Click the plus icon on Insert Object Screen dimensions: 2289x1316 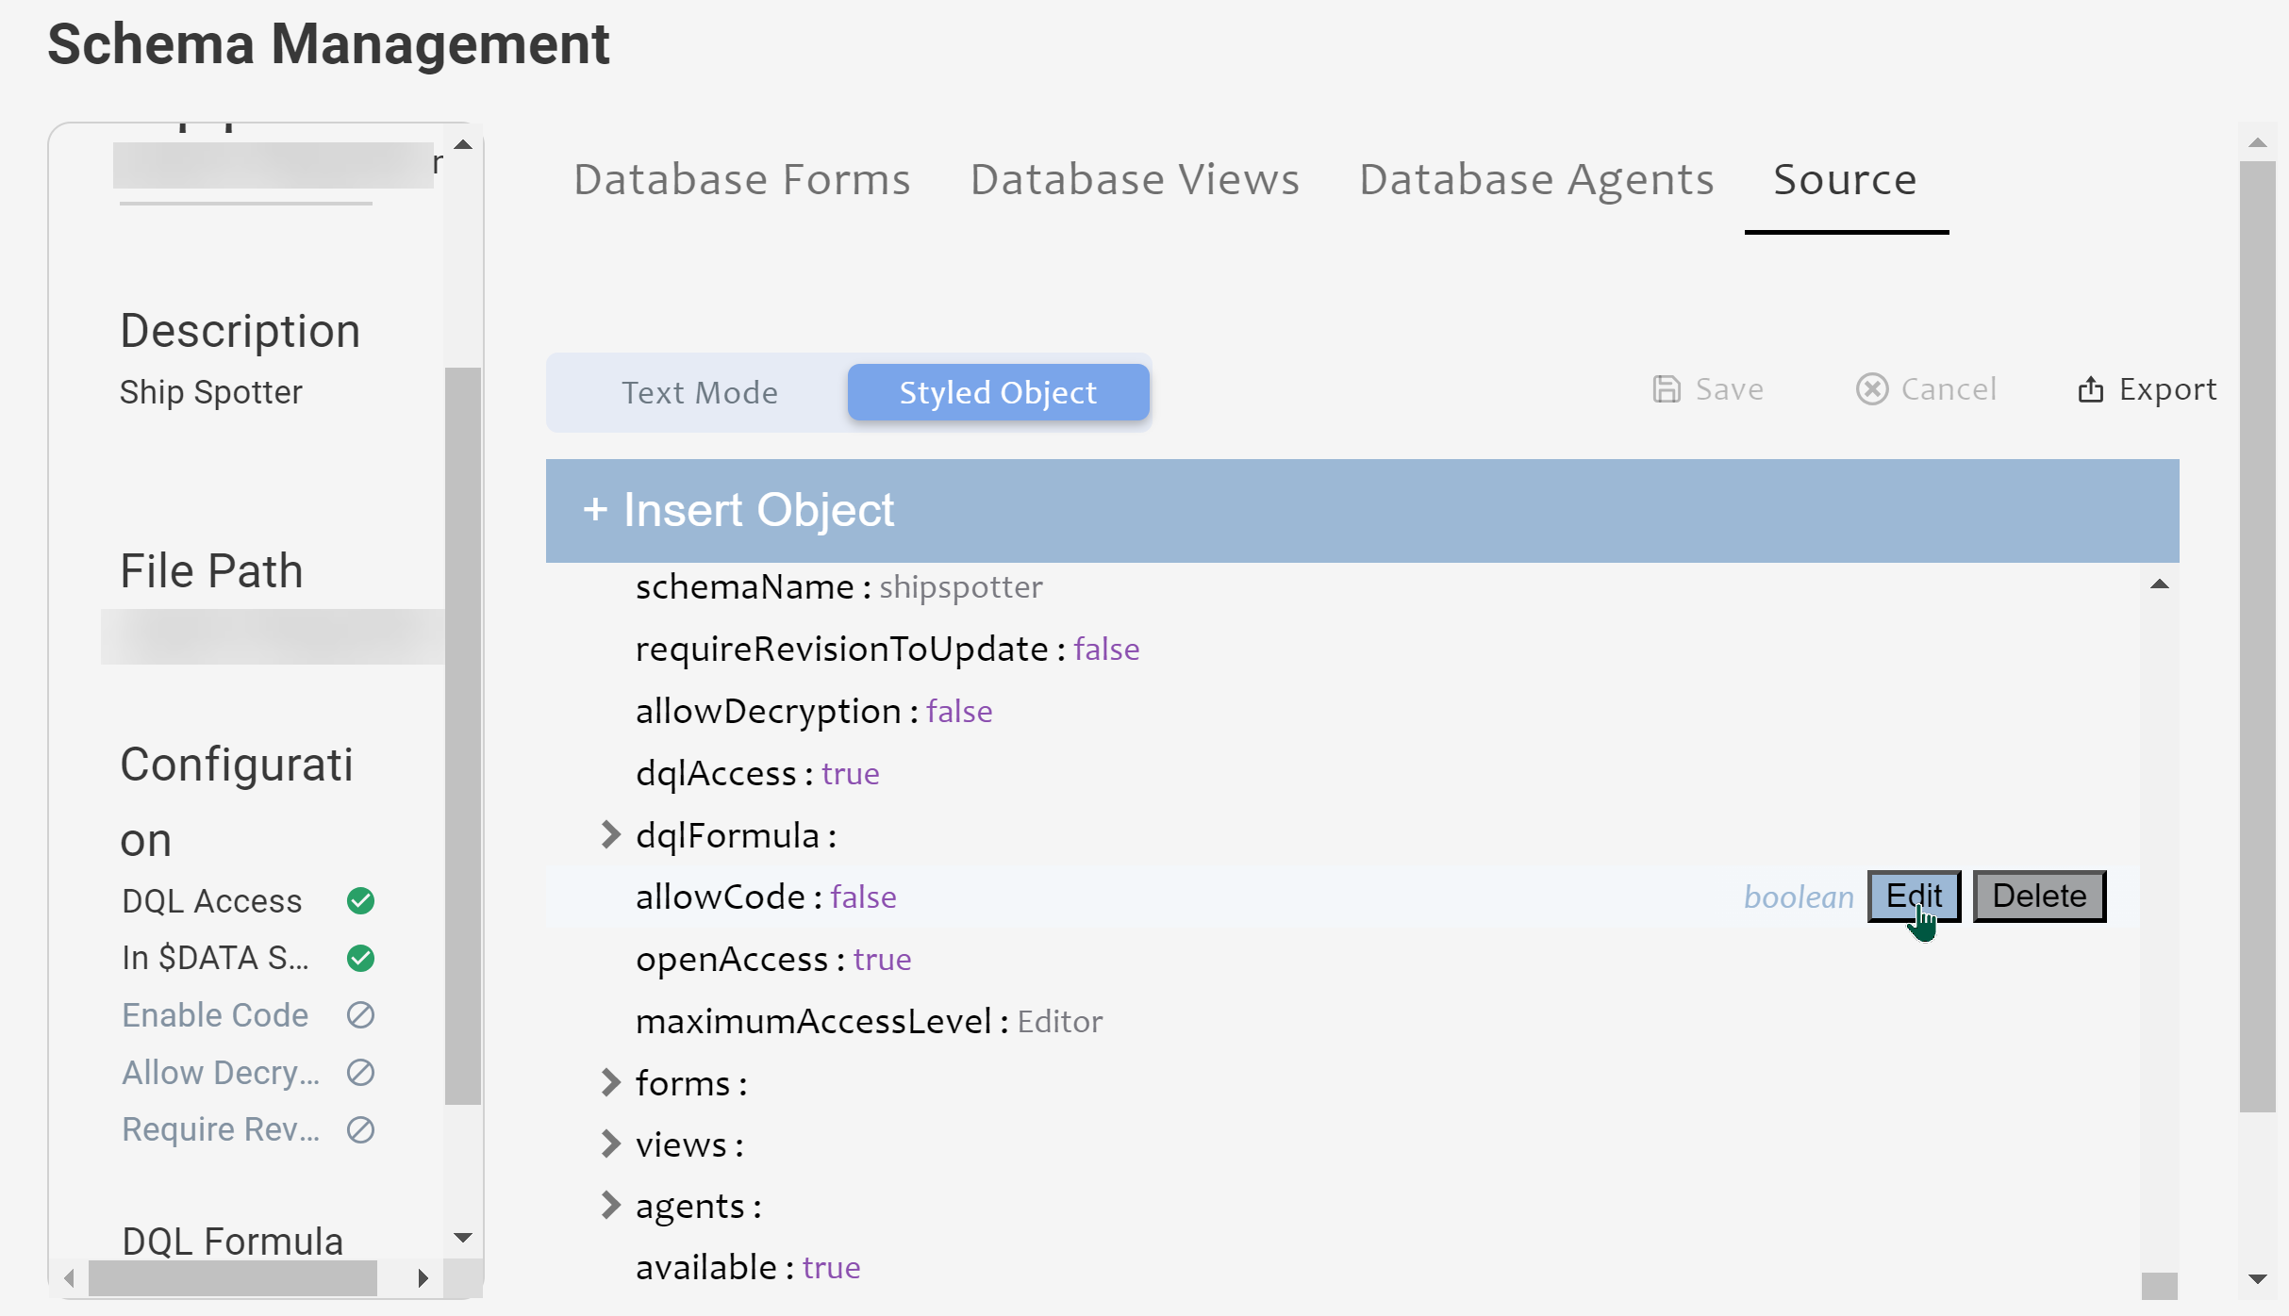tap(595, 510)
